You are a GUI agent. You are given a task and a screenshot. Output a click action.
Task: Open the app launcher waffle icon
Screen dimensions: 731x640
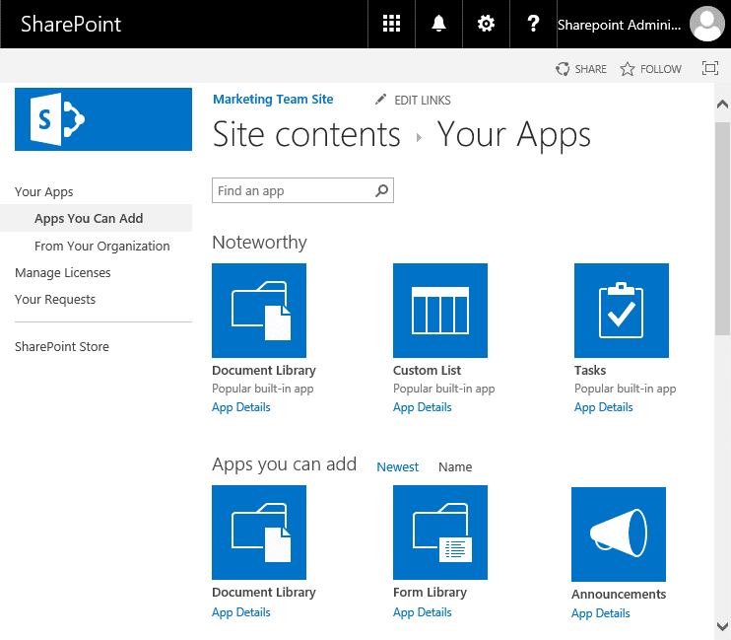tap(392, 24)
